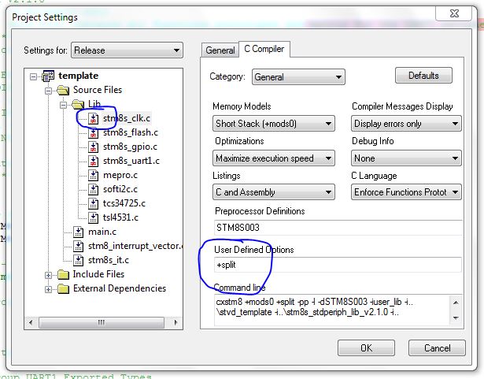The image size is (484, 379).
Task: Click the mepro.c file icon
Action: click(93, 175)
